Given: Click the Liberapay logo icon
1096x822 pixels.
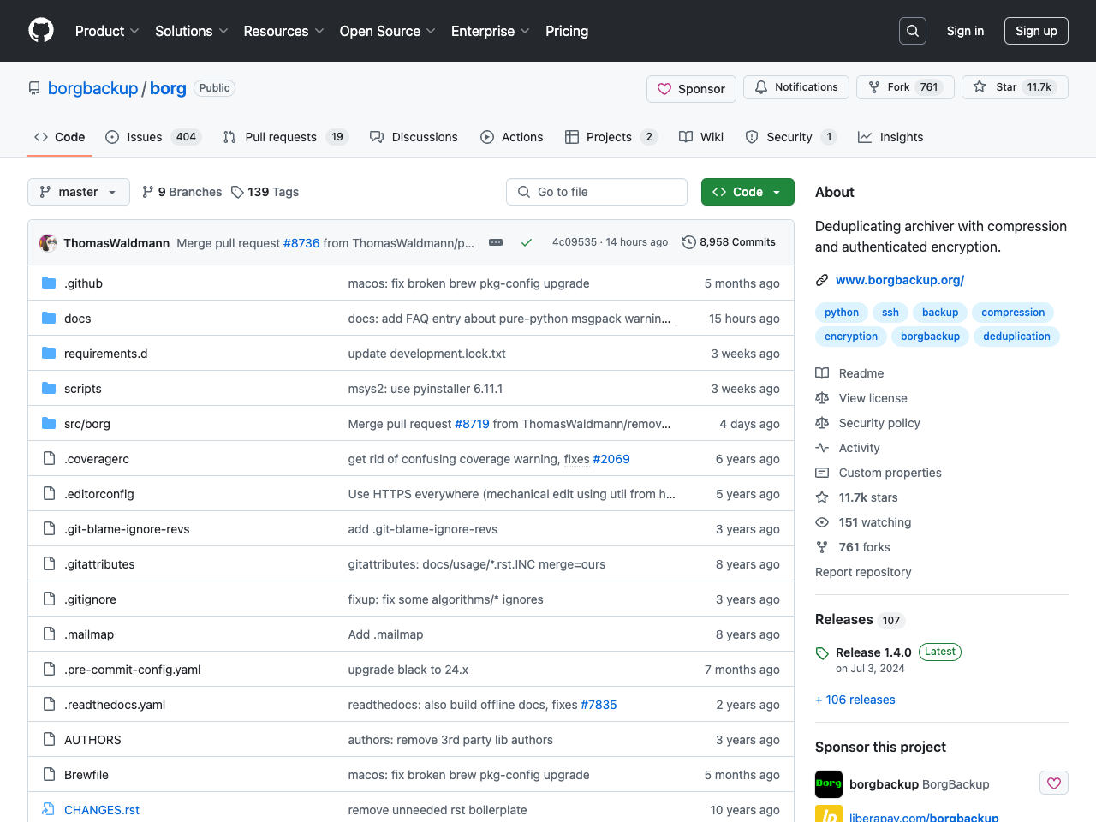Looking at the screenshot, I should click(x=829, y=814).
